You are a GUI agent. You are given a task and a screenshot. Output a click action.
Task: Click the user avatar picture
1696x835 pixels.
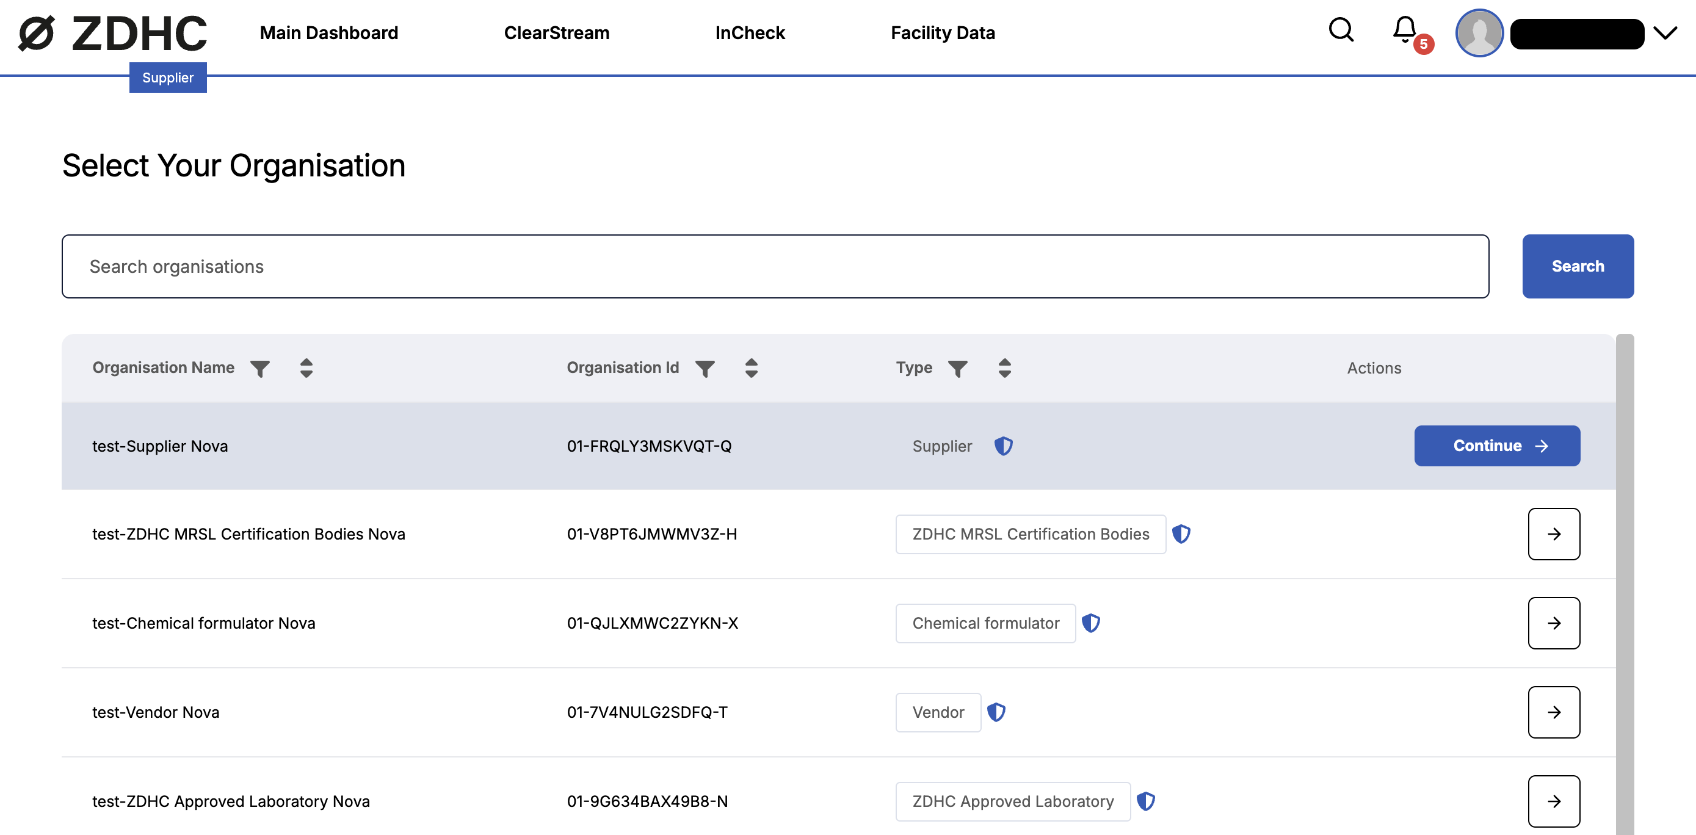(x=1479, y=33)
